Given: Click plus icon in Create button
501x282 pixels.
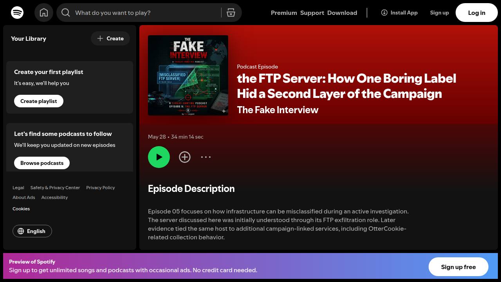Looking at the screenshot, I should (100, 38).
